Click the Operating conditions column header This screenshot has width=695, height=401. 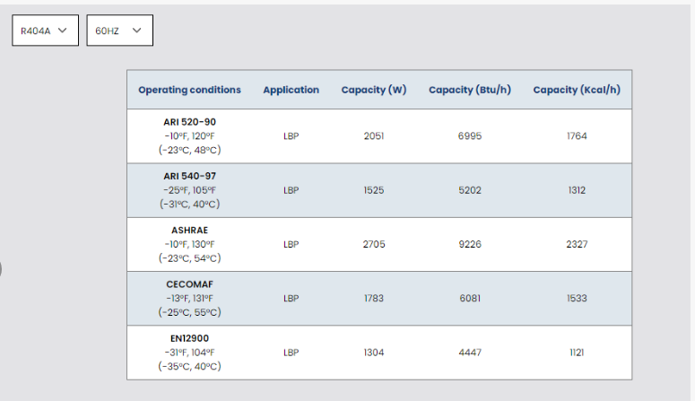[190, 90]
